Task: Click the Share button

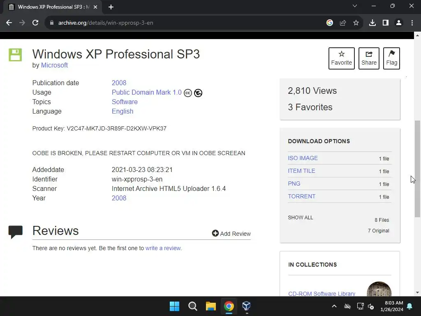Action: [x=369, y=58]
